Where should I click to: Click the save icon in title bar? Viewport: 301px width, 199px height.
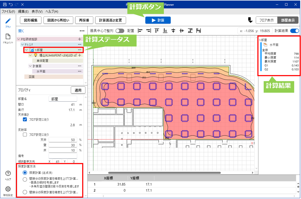5,5
